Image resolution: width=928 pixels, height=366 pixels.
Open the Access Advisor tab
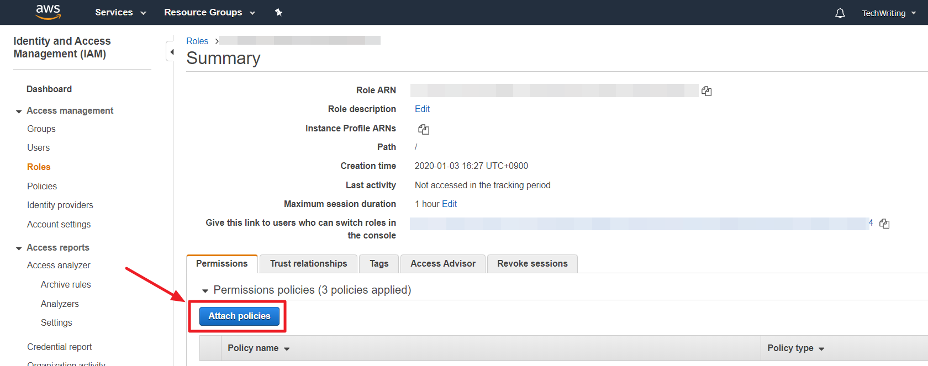pos(442,264)
